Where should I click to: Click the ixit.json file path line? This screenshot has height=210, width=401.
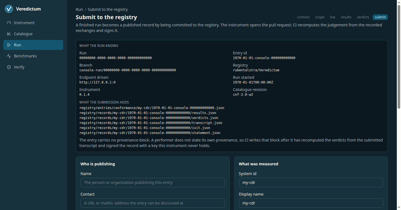tap(145, 128)
